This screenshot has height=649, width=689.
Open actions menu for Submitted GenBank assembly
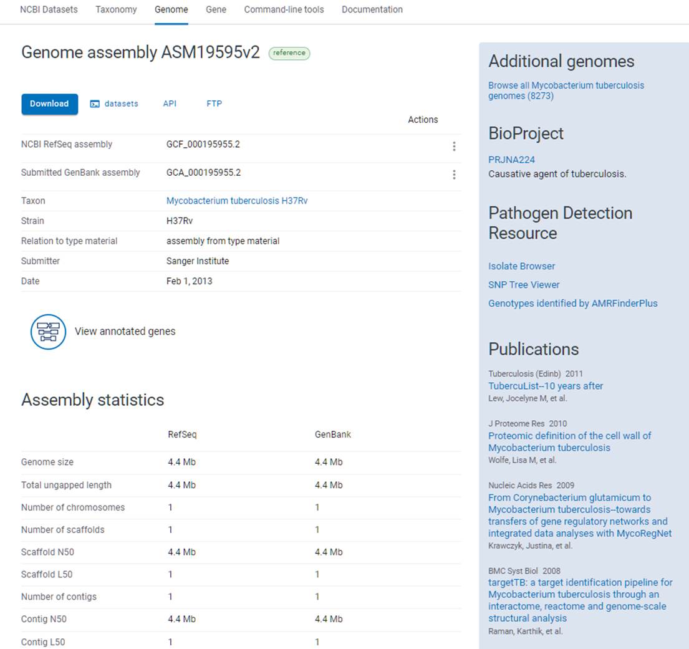pyautogui.click(x=454, y=175)
